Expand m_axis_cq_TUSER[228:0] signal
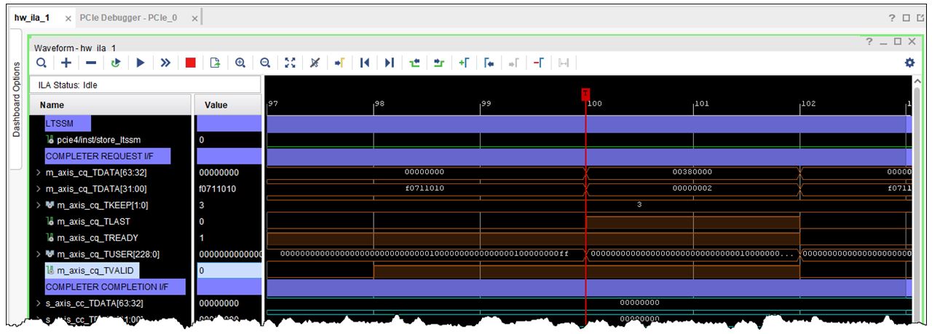Screen dimensions: 940x334 click(x=39, y=254)
